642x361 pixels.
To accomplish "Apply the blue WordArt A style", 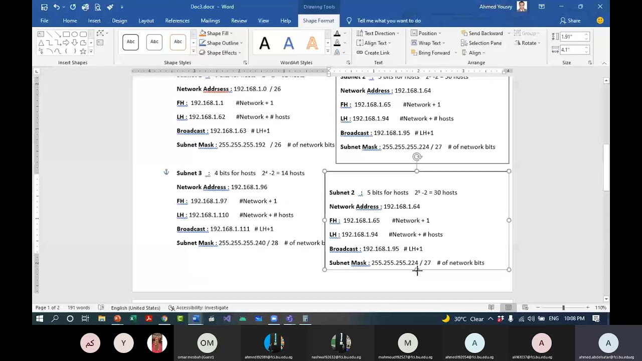I will click(x=288, y=43).
